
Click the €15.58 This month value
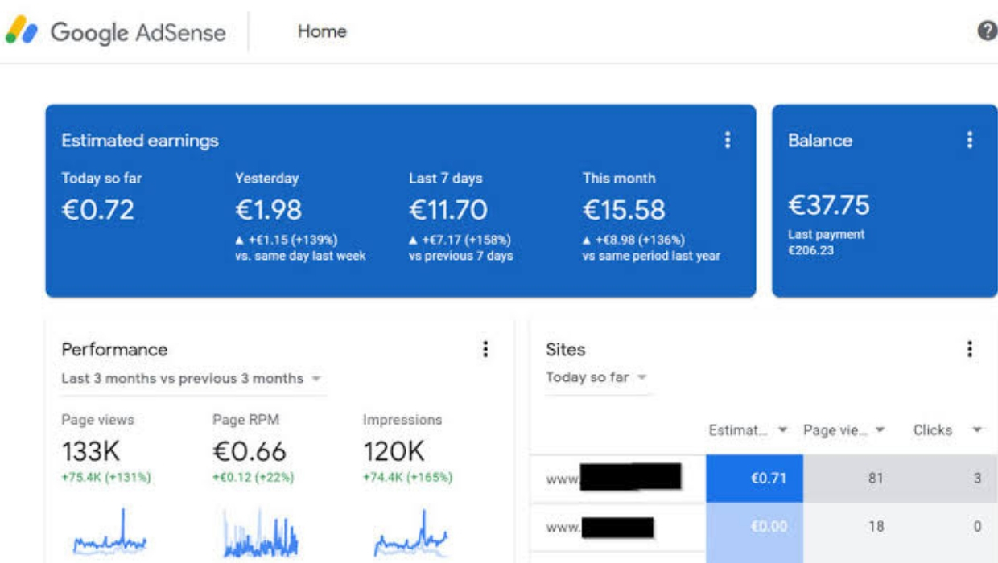click(624, 210)
